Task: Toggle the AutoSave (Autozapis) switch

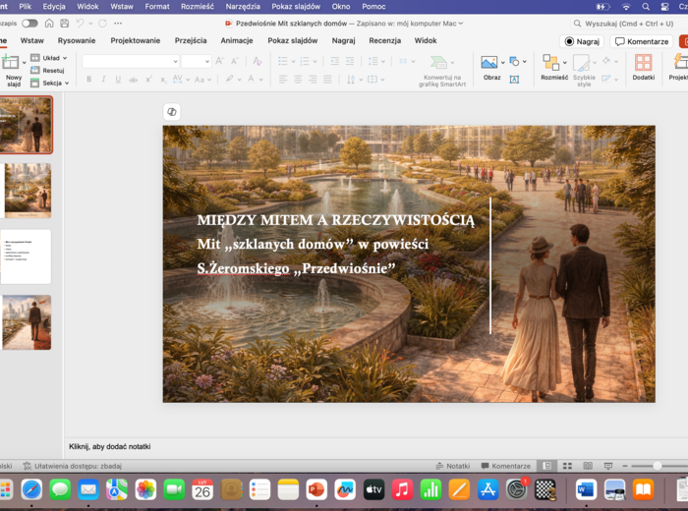Action: click(x=29, y=23)
